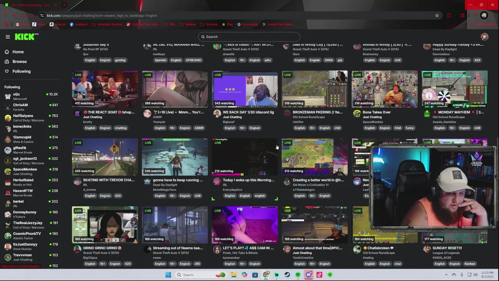Click the site info icon before the URL
The height and width of the screenshot is (281, 499).
click(42, 16)
